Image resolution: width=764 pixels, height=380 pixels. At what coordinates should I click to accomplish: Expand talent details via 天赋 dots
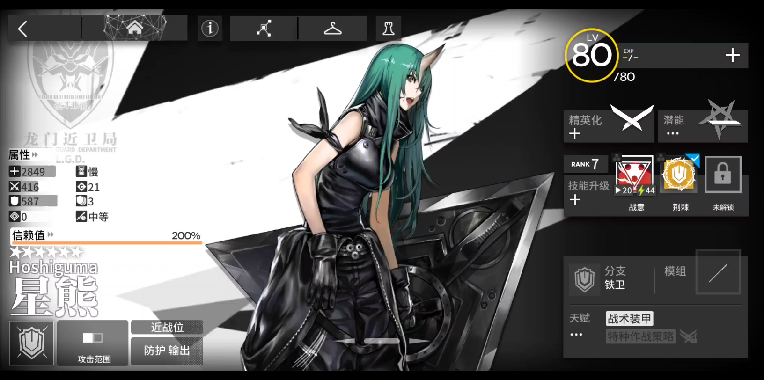[576, 335]
